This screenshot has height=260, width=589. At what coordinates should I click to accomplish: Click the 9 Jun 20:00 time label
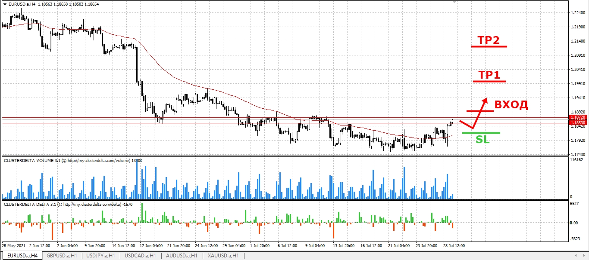point(95,246)
